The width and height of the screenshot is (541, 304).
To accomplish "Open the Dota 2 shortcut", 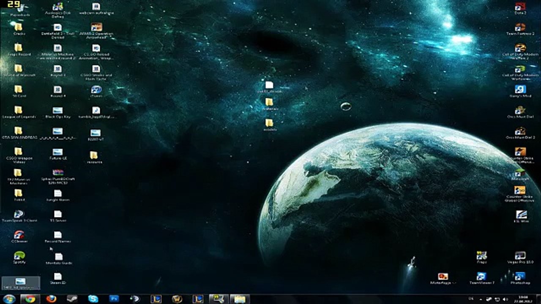I will tap(520, 8).
